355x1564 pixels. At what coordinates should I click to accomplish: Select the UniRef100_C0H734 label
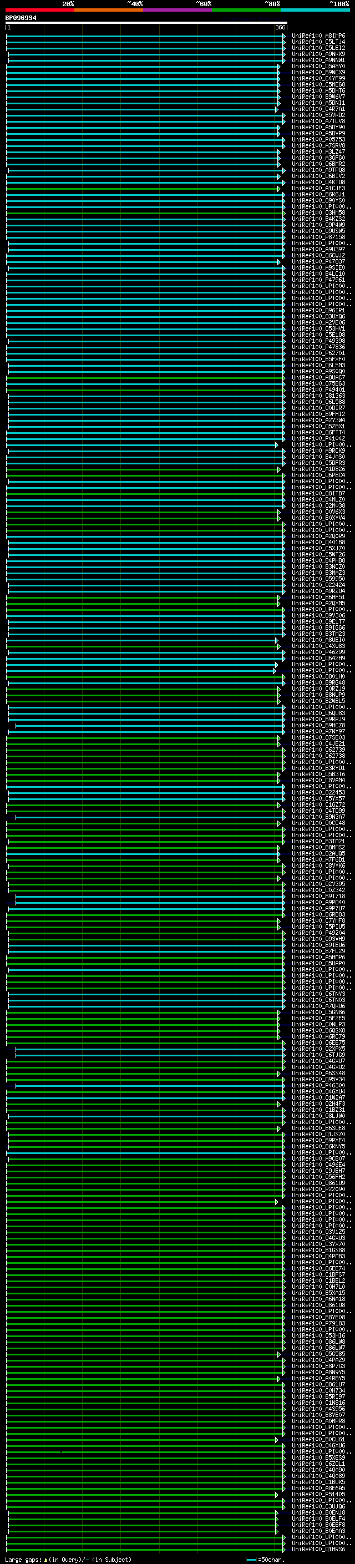(318, 1390)
